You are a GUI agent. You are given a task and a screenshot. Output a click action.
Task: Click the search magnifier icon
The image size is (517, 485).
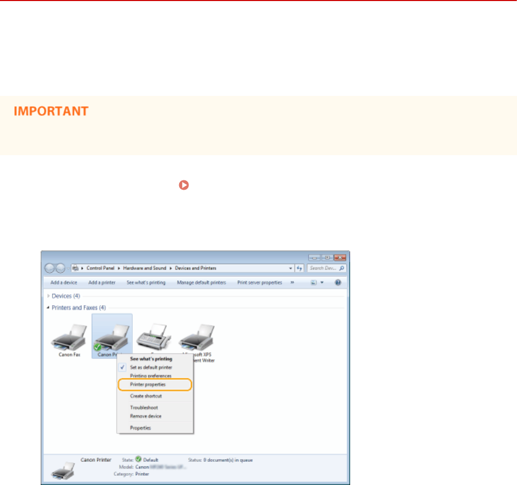[341, 268]
